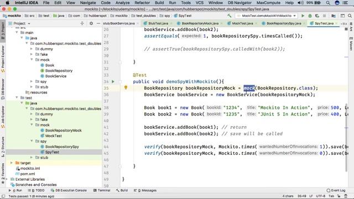Select BookService in project tree

tap(56, 76)
